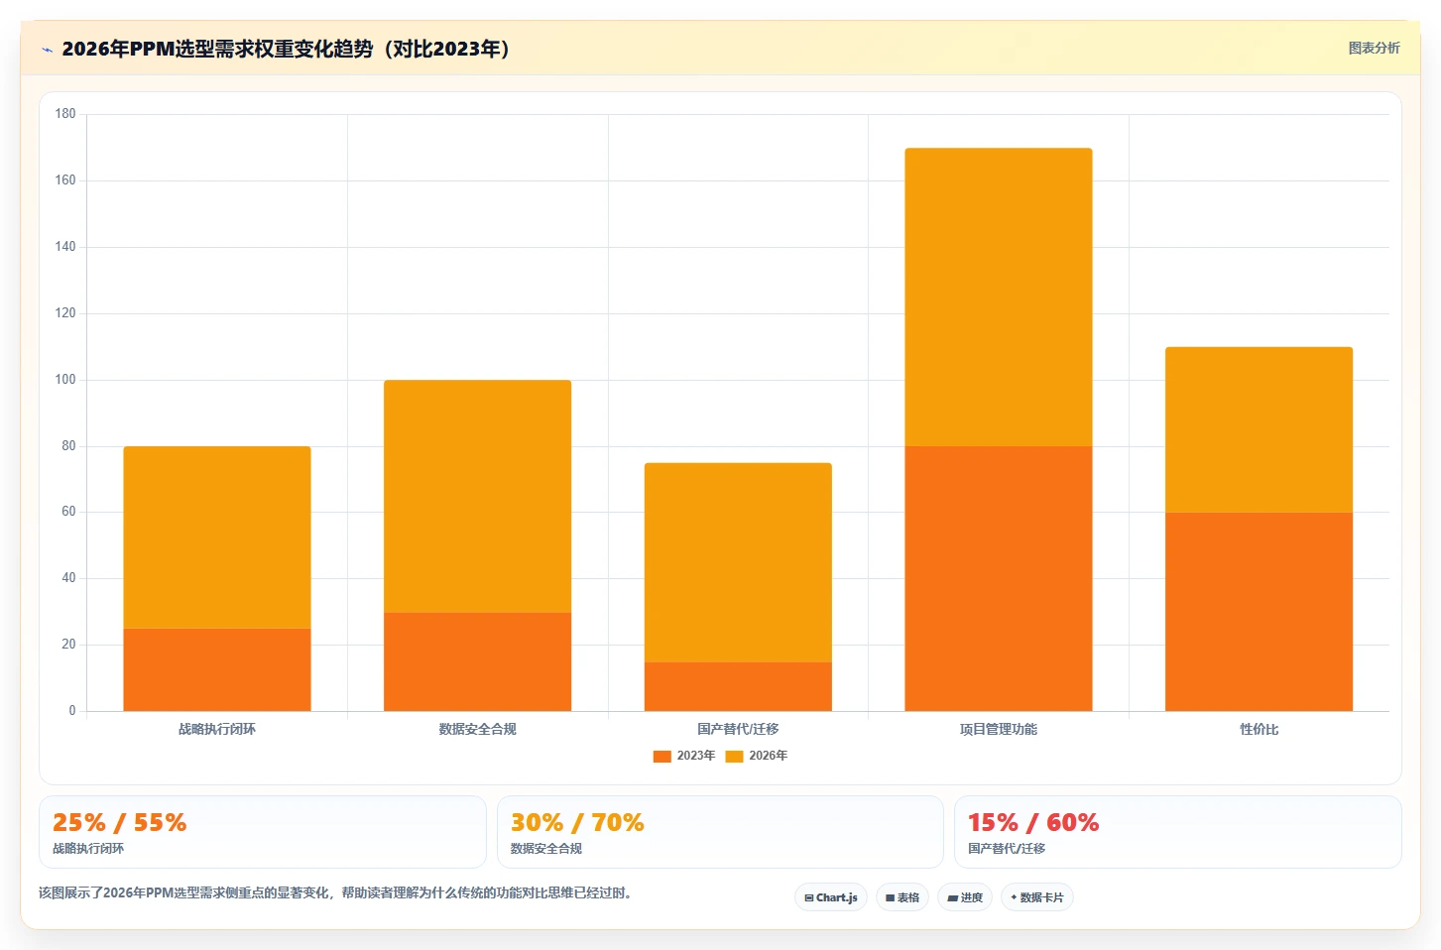Click the 2023 segment of the 国产替代/迁移 bar
Viewport: 1441px width, 950px height.
point(738,686)
